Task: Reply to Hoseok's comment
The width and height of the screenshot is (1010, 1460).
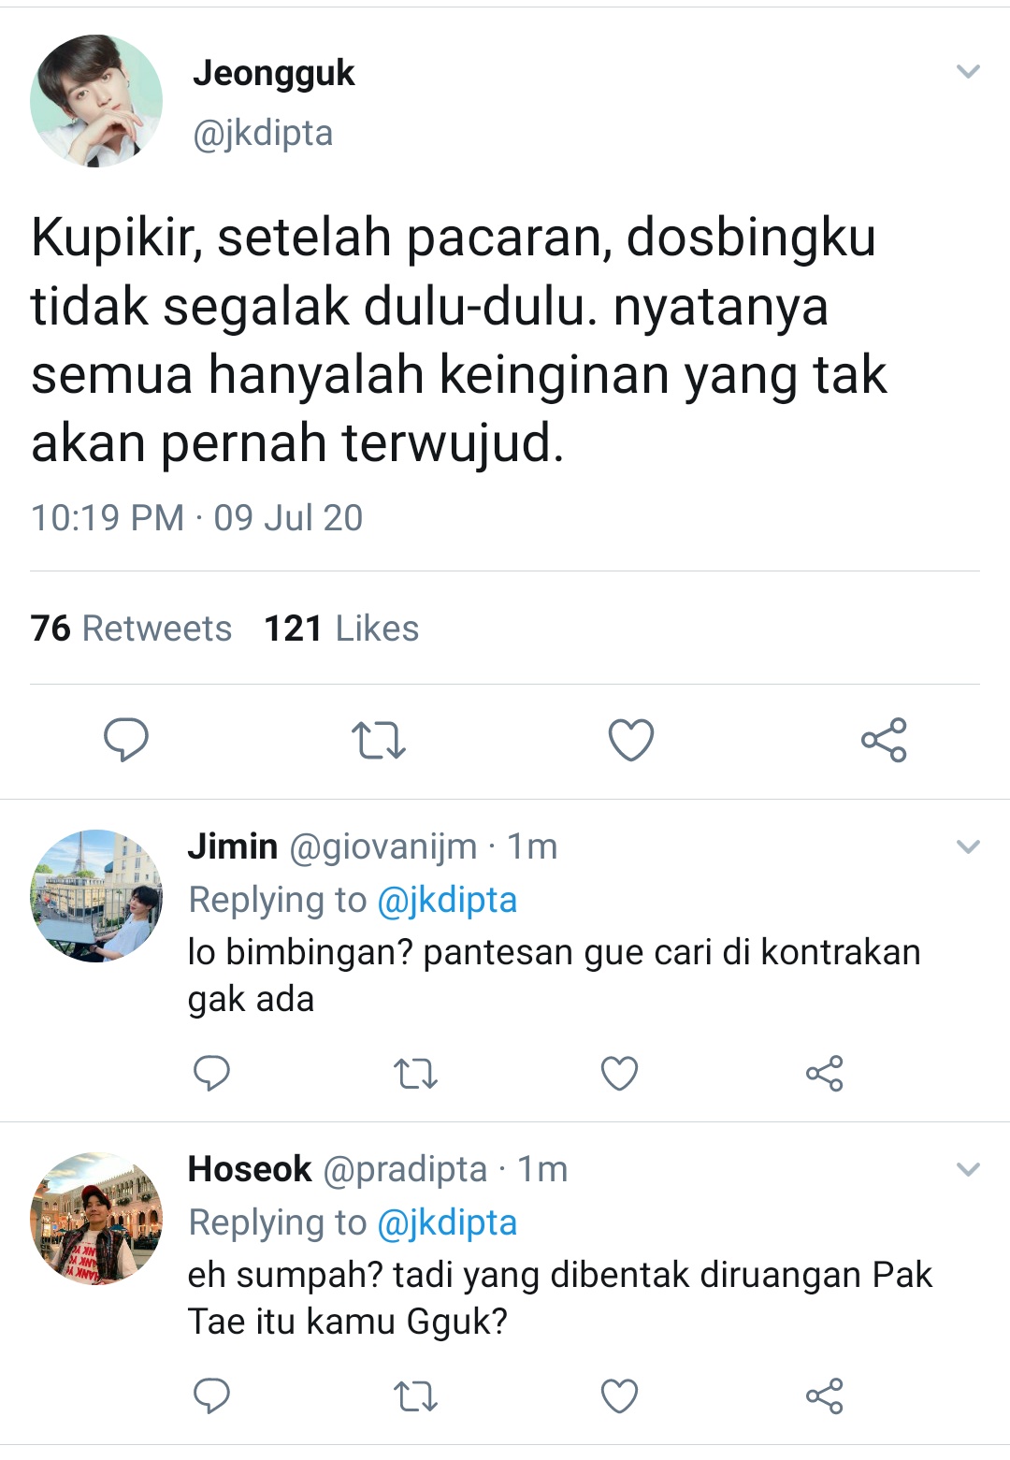Action: point(211,1395)
